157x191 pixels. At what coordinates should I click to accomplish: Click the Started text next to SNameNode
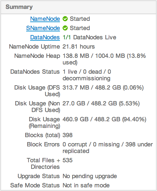coord(80,28)
